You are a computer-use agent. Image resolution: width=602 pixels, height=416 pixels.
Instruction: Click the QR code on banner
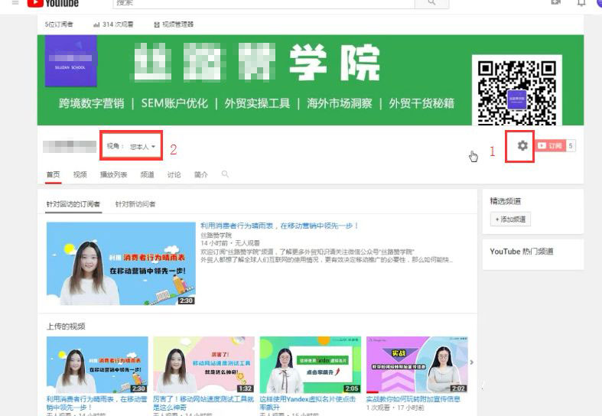(517, 91)
